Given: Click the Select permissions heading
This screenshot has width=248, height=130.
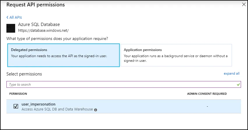Looking at the screenshot, I should (x=24, y=74).
